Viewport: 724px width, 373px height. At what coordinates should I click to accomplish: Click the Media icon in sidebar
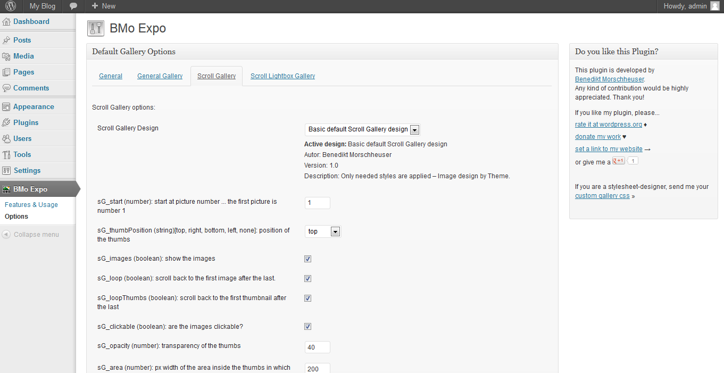click(6, 56)
